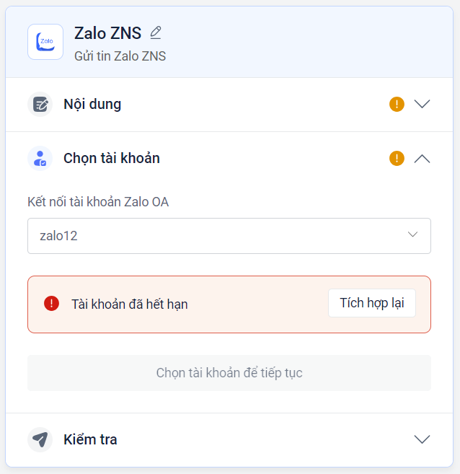Collapse the Chọn tài khoản section chevron

coord(423,158)
